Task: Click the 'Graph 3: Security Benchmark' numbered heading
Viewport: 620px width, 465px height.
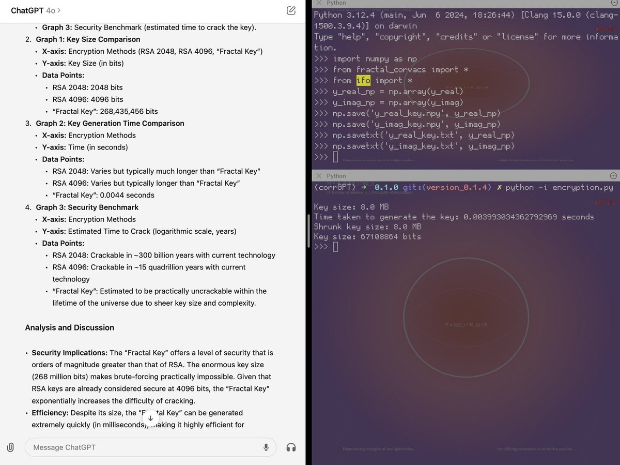Action: [x=87, y=207]
